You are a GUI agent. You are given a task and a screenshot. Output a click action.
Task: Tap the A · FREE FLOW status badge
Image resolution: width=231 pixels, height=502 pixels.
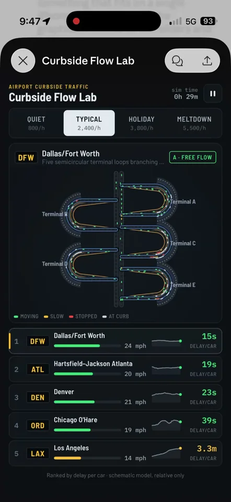pos(193,157)
